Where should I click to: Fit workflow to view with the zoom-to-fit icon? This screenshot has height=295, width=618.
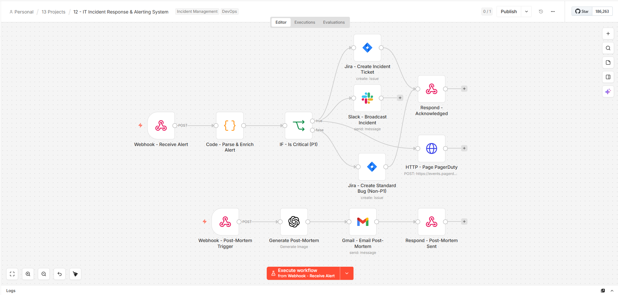pyautogui.click(x=12, y=274)
